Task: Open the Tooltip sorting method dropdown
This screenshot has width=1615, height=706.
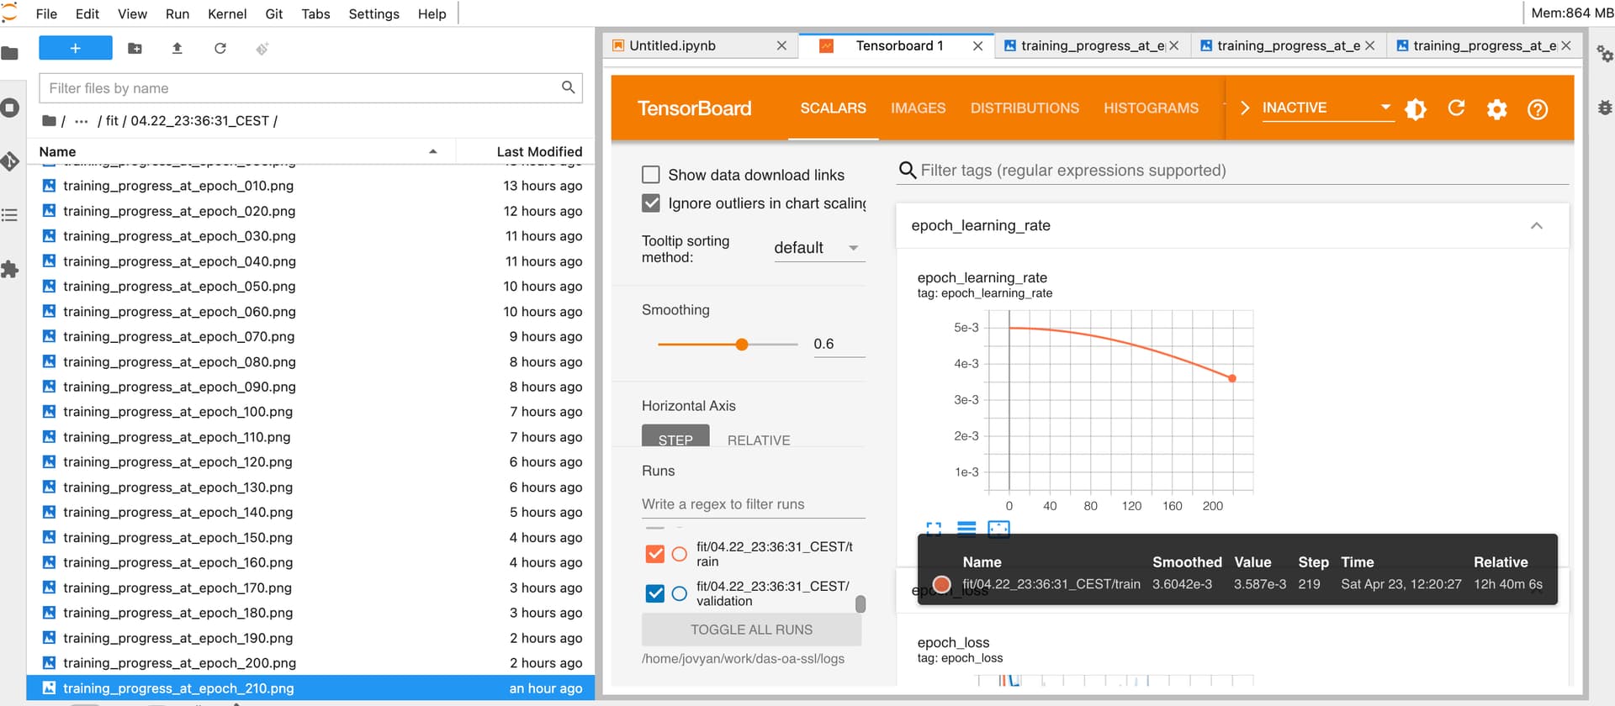Action: [x=818, y=248]
